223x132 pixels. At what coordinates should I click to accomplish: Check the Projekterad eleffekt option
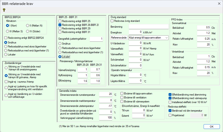pos(170,115)
